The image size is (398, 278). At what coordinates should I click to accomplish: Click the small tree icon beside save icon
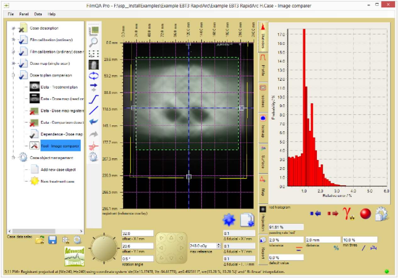tap(66, 240)
